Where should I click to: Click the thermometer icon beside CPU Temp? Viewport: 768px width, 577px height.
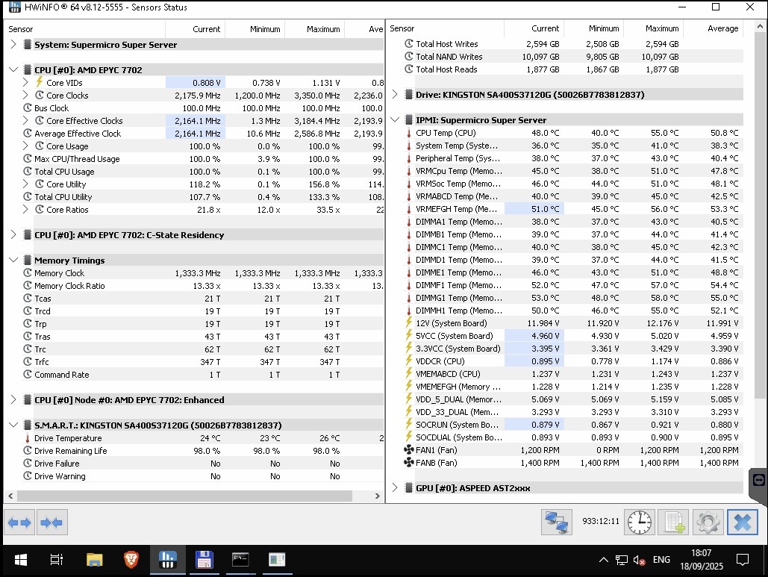[x=408, y=133]
